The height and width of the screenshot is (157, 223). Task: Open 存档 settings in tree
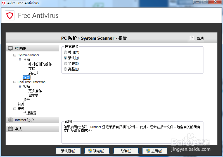(x=32, y=68)
